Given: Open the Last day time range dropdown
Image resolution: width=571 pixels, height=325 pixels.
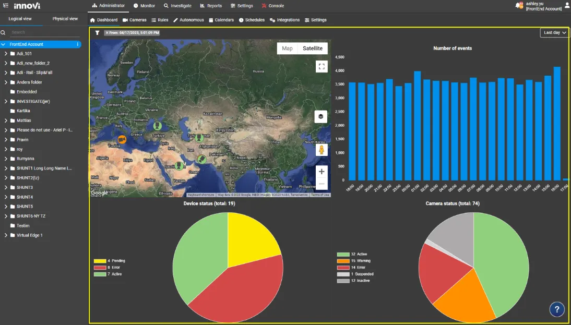Looking at the screenshot, I should coord(555,33).
